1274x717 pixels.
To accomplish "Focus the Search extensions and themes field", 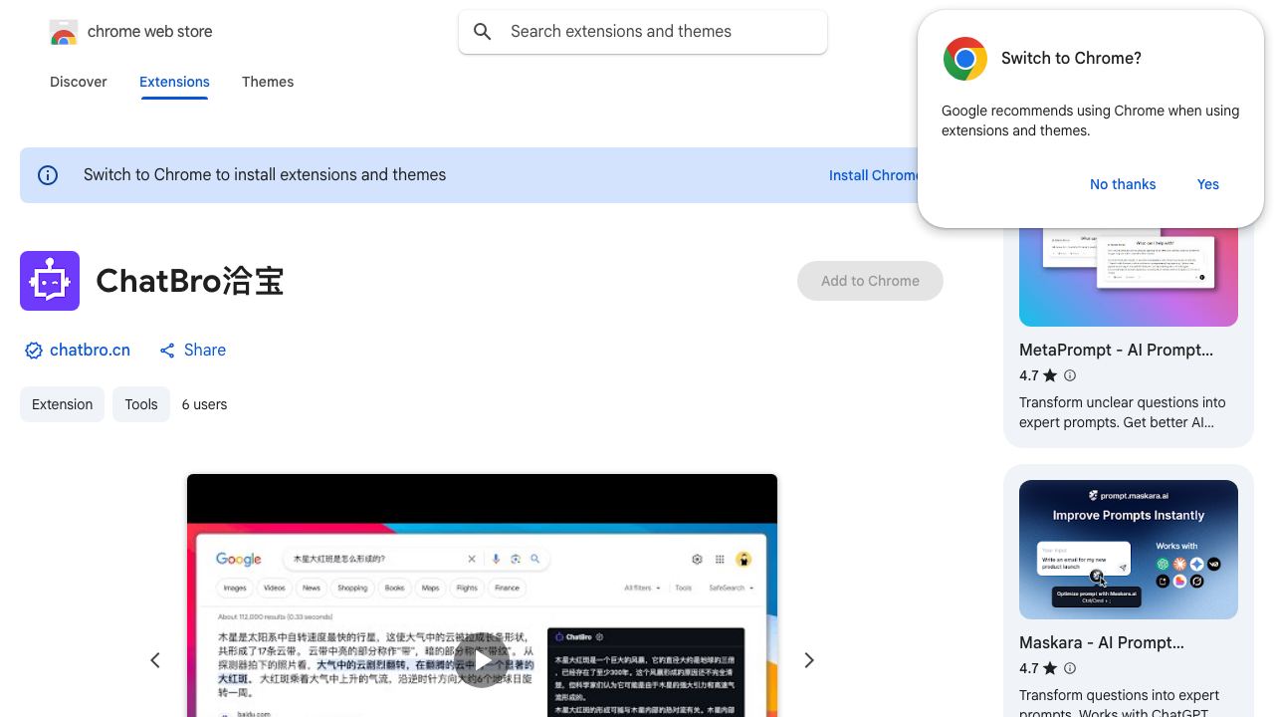I will pos(643,32).
